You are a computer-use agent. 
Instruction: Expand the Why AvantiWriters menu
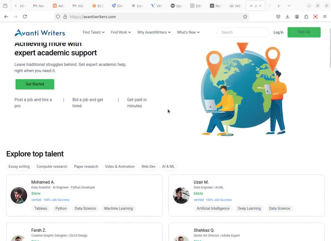154,32
